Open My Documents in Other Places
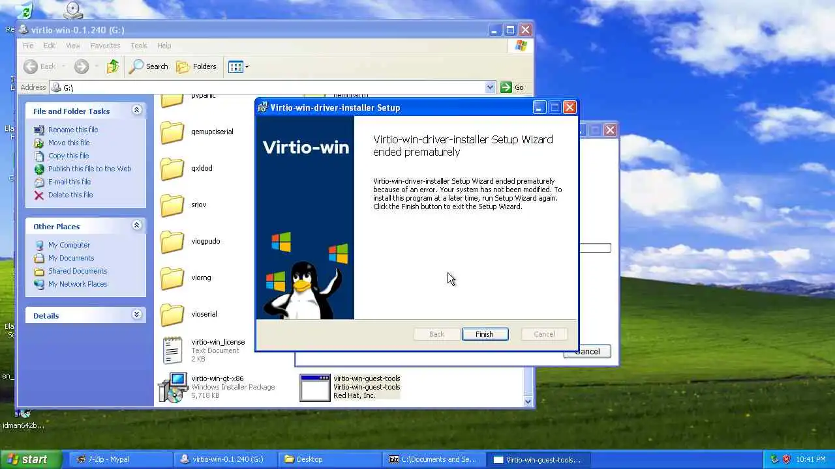The image size is (835, 469). [x=71, y=258]
